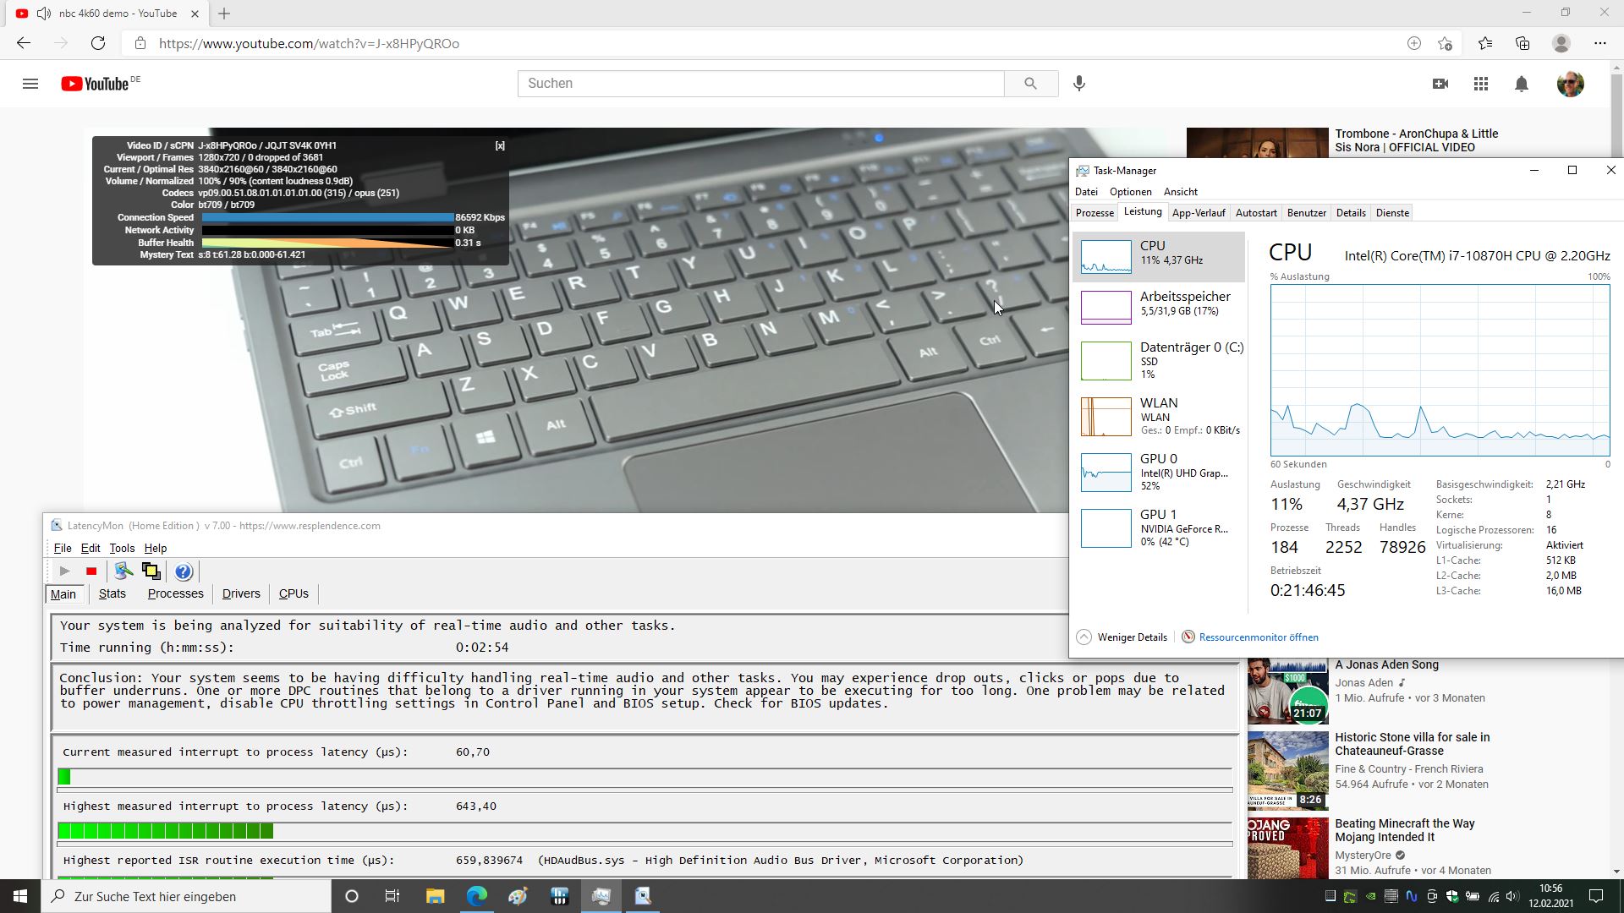
Task: Open YouTube notifications bell
Action: click(1522, 84)
